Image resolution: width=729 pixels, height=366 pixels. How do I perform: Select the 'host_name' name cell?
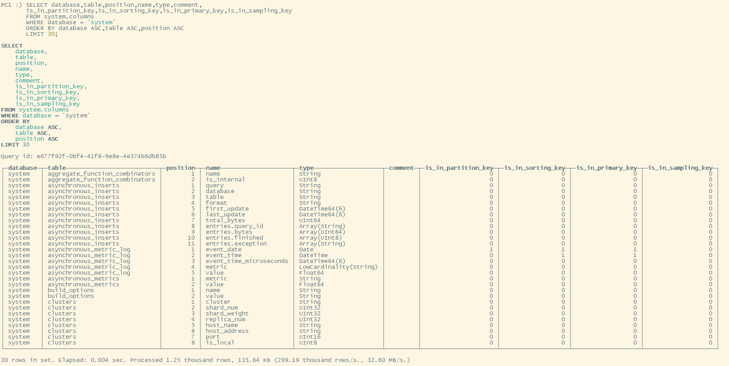(x=222, y=325)
